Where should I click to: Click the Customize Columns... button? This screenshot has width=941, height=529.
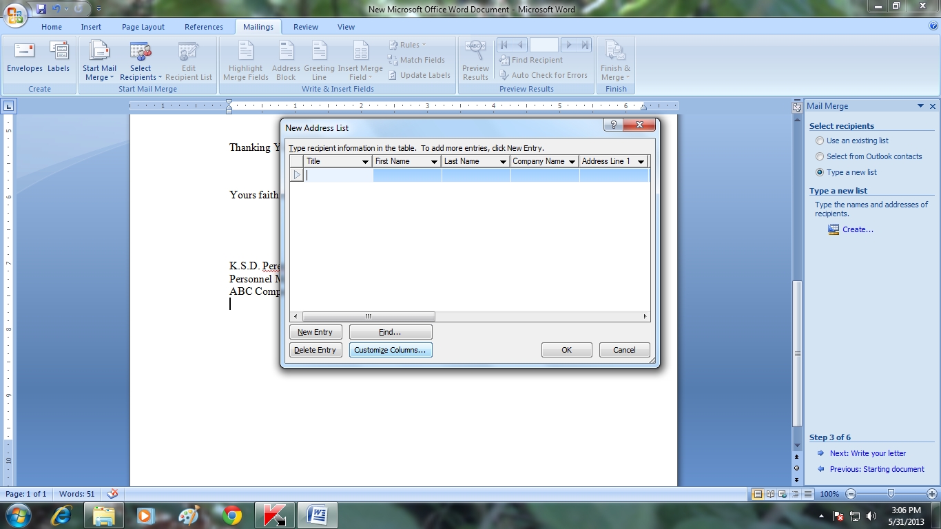[x=391, y=350]
